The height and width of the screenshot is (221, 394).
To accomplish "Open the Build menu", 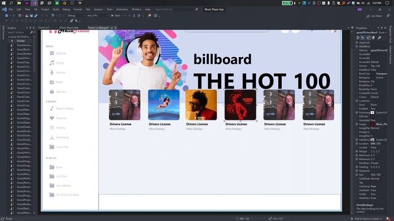I will coord(56,9).
